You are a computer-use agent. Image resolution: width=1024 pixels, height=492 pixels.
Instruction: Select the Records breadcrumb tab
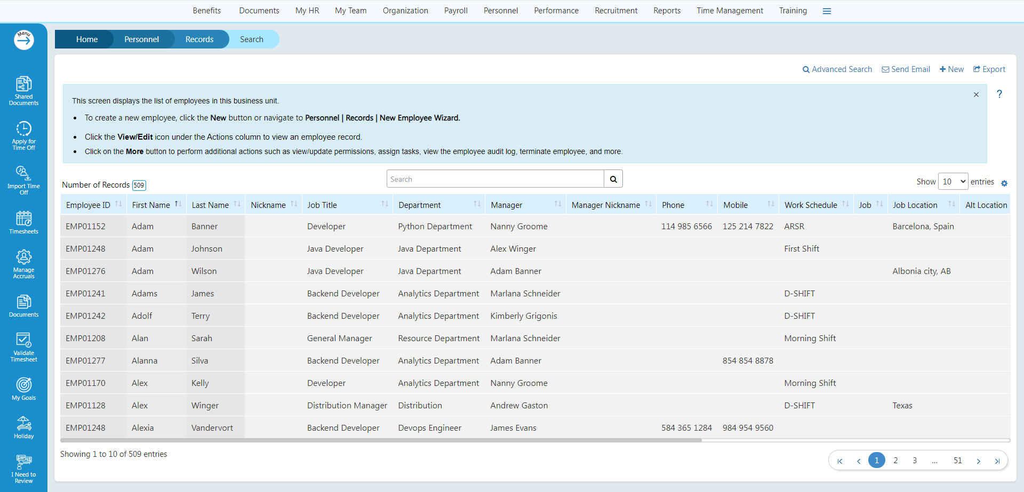199,39
